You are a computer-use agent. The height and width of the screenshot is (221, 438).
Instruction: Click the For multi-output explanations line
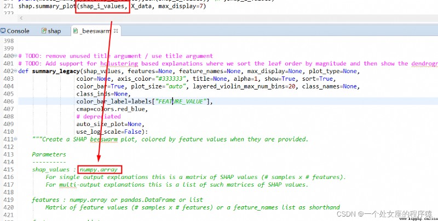[x=177, y=184]
